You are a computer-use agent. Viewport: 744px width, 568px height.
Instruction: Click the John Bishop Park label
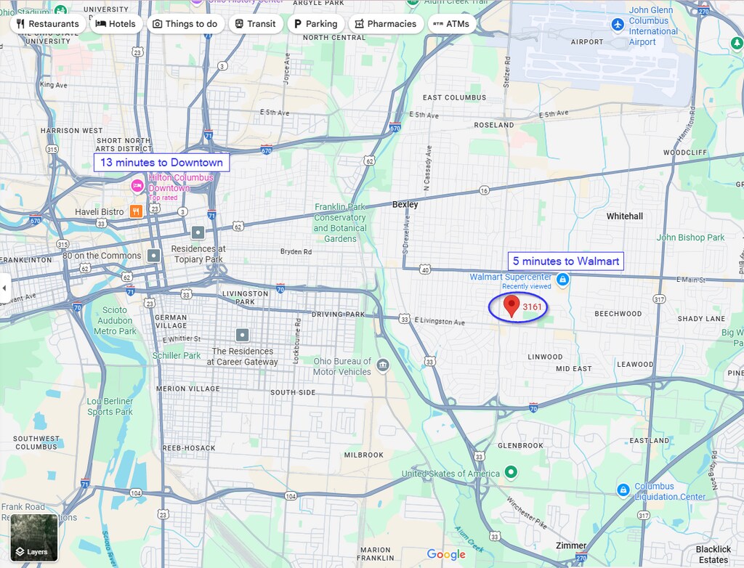(690, 238)
